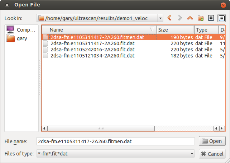Open the Files of type dropdown
The width and height of the screenshot is (230, 163).
[191, 154]
